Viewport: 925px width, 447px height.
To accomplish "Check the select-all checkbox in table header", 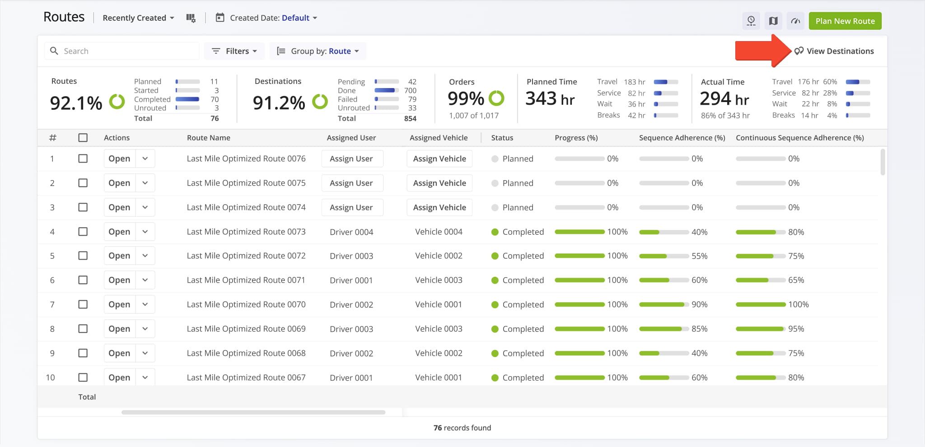I will coord(83,138).
